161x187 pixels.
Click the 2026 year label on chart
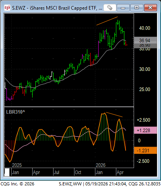coord(101,165)
